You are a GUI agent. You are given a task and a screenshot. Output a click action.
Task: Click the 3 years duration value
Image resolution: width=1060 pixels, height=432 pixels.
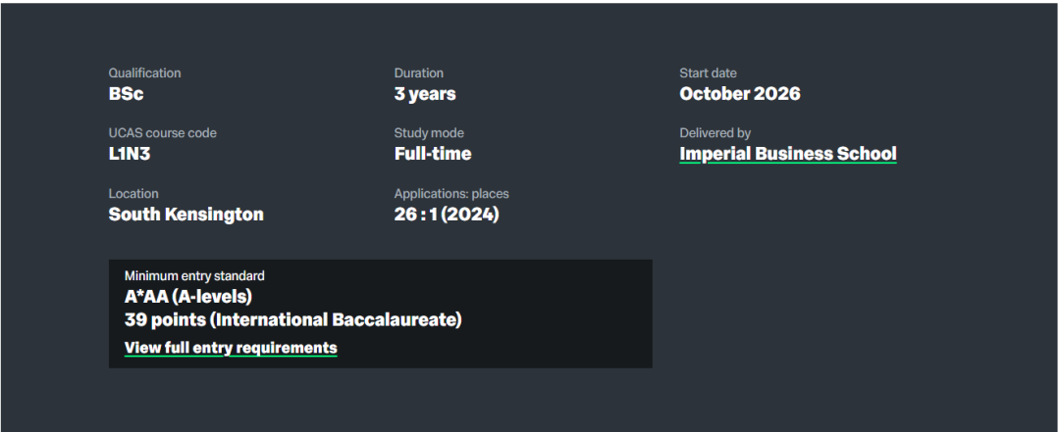click(424, 94)
